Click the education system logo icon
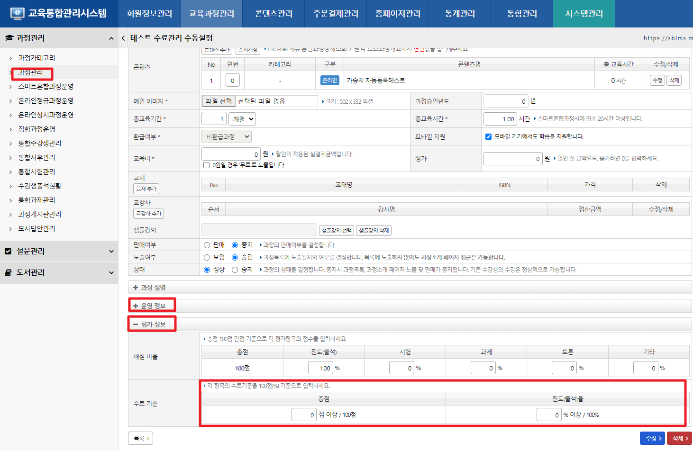Screen dimensions: 693x451 (18, 13)
